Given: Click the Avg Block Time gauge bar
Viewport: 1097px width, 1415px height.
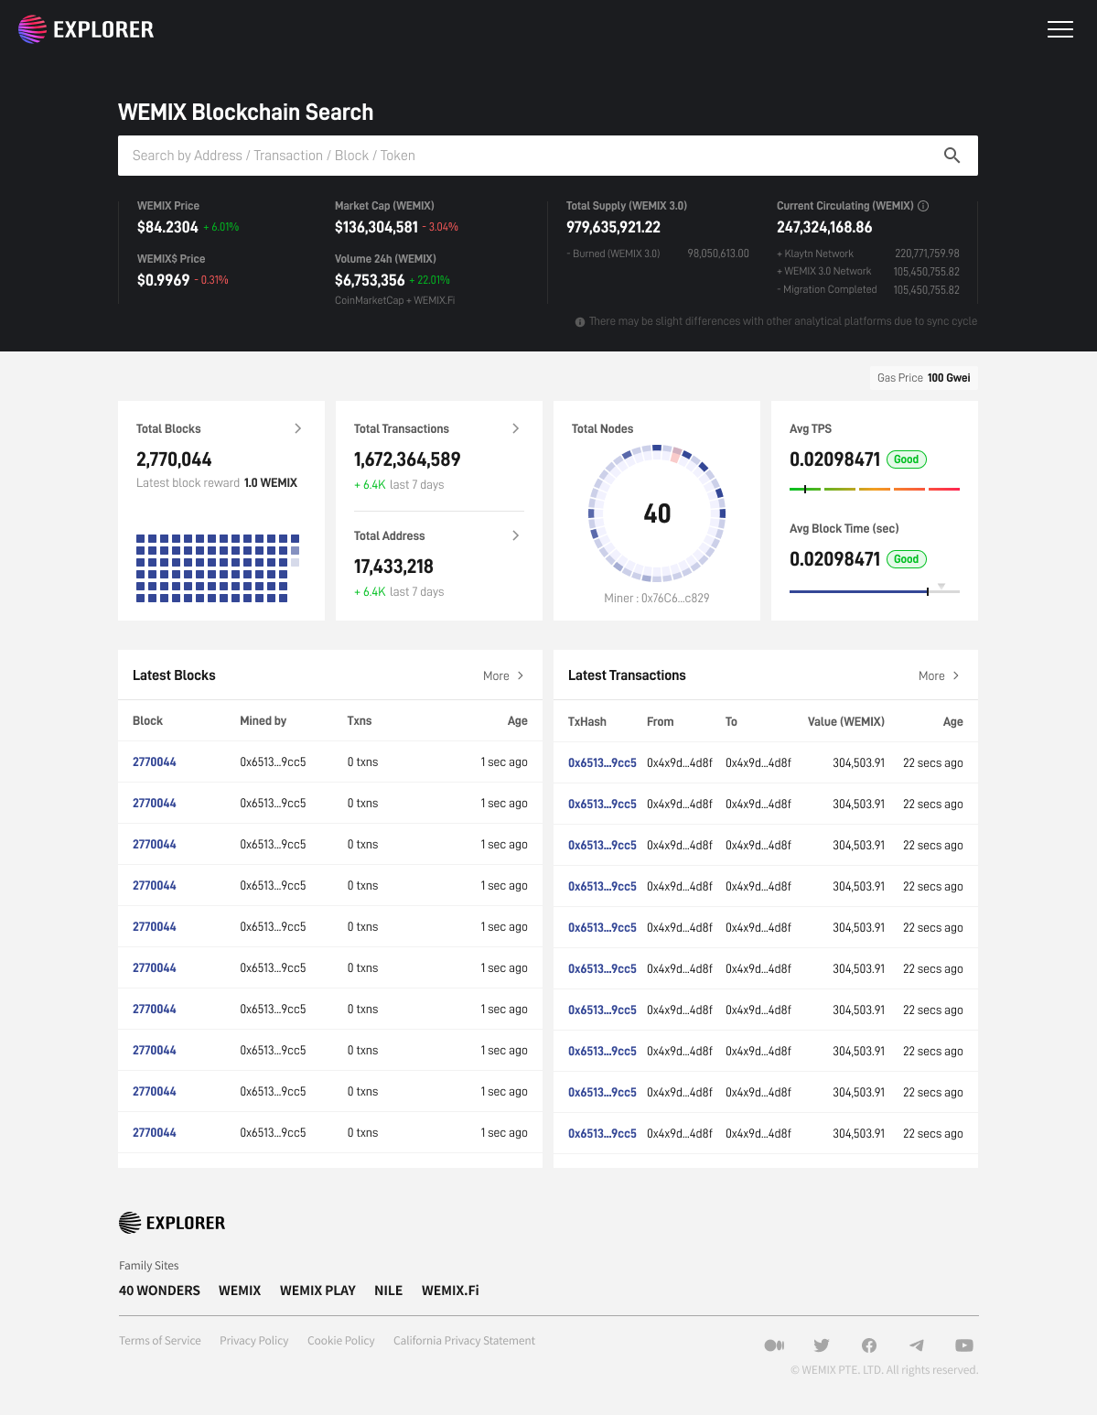Looking at the screenshot, I should [x=874, y=591].
